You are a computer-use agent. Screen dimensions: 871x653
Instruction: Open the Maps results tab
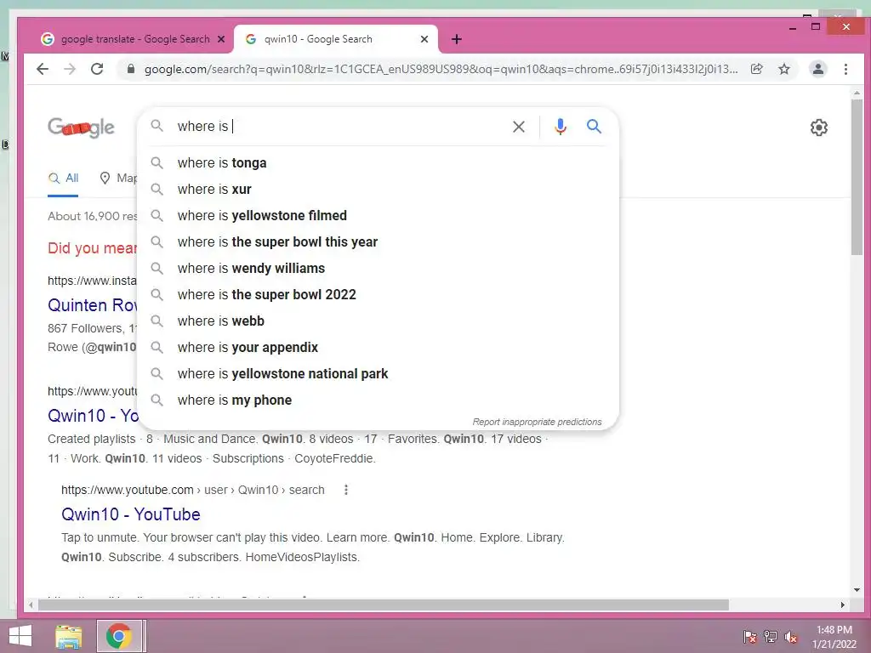point(117,179)
